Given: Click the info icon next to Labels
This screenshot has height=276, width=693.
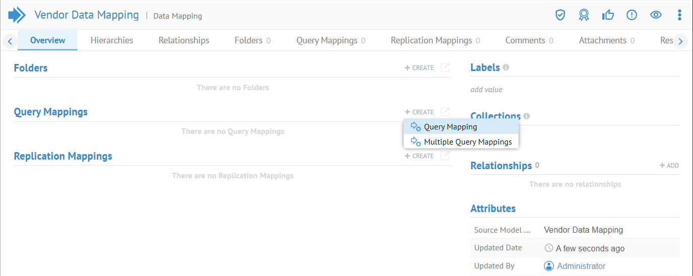Looking at the screenshot, I should click(506, 67).
